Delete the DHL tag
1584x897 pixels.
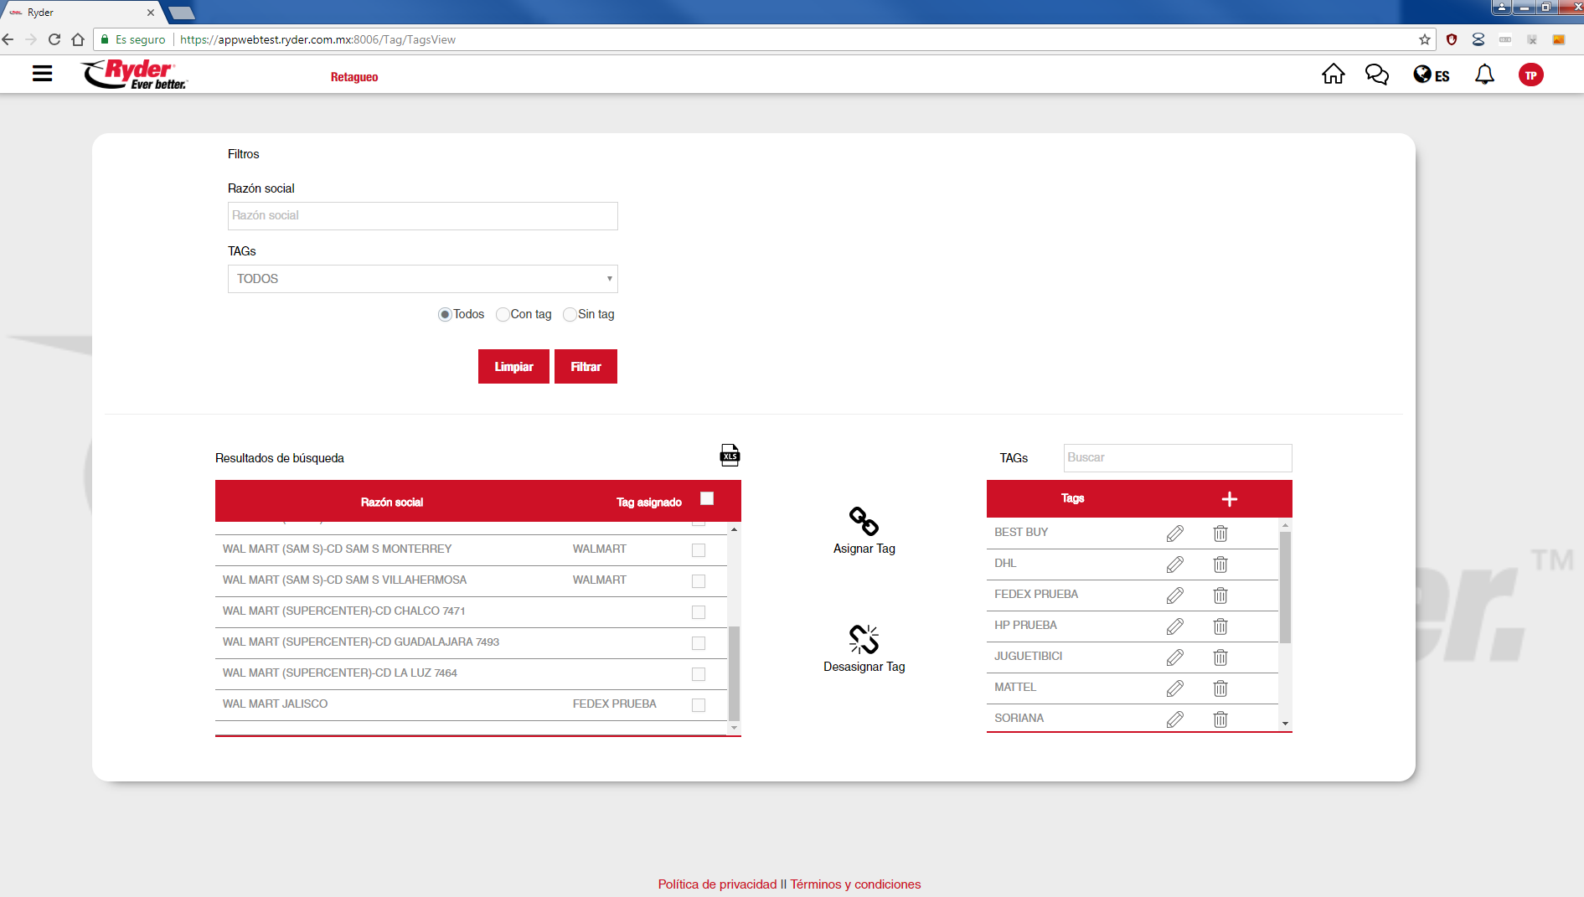click(1220, 564)
